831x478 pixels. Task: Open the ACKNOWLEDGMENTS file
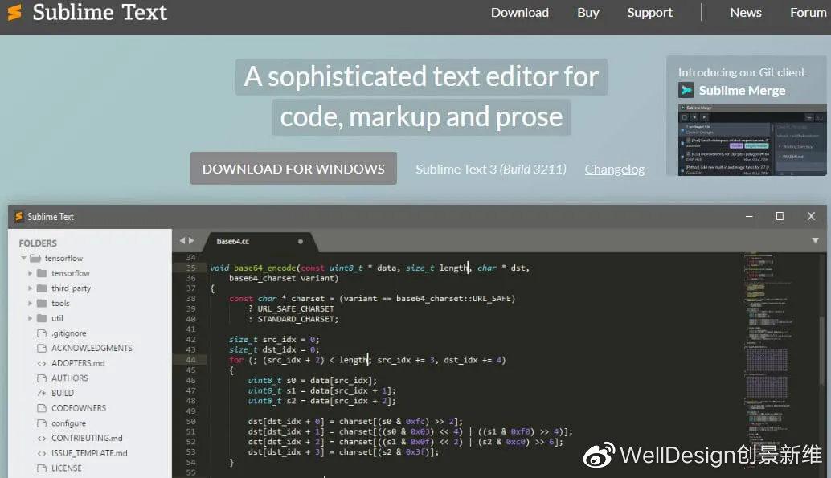(90, 348)
